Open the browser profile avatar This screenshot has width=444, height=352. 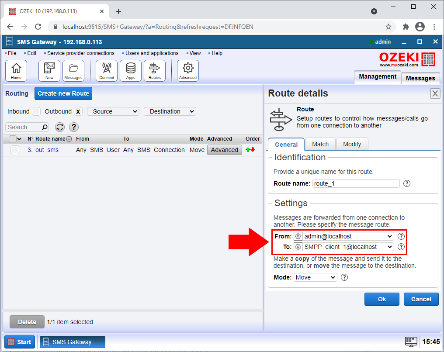420,27
